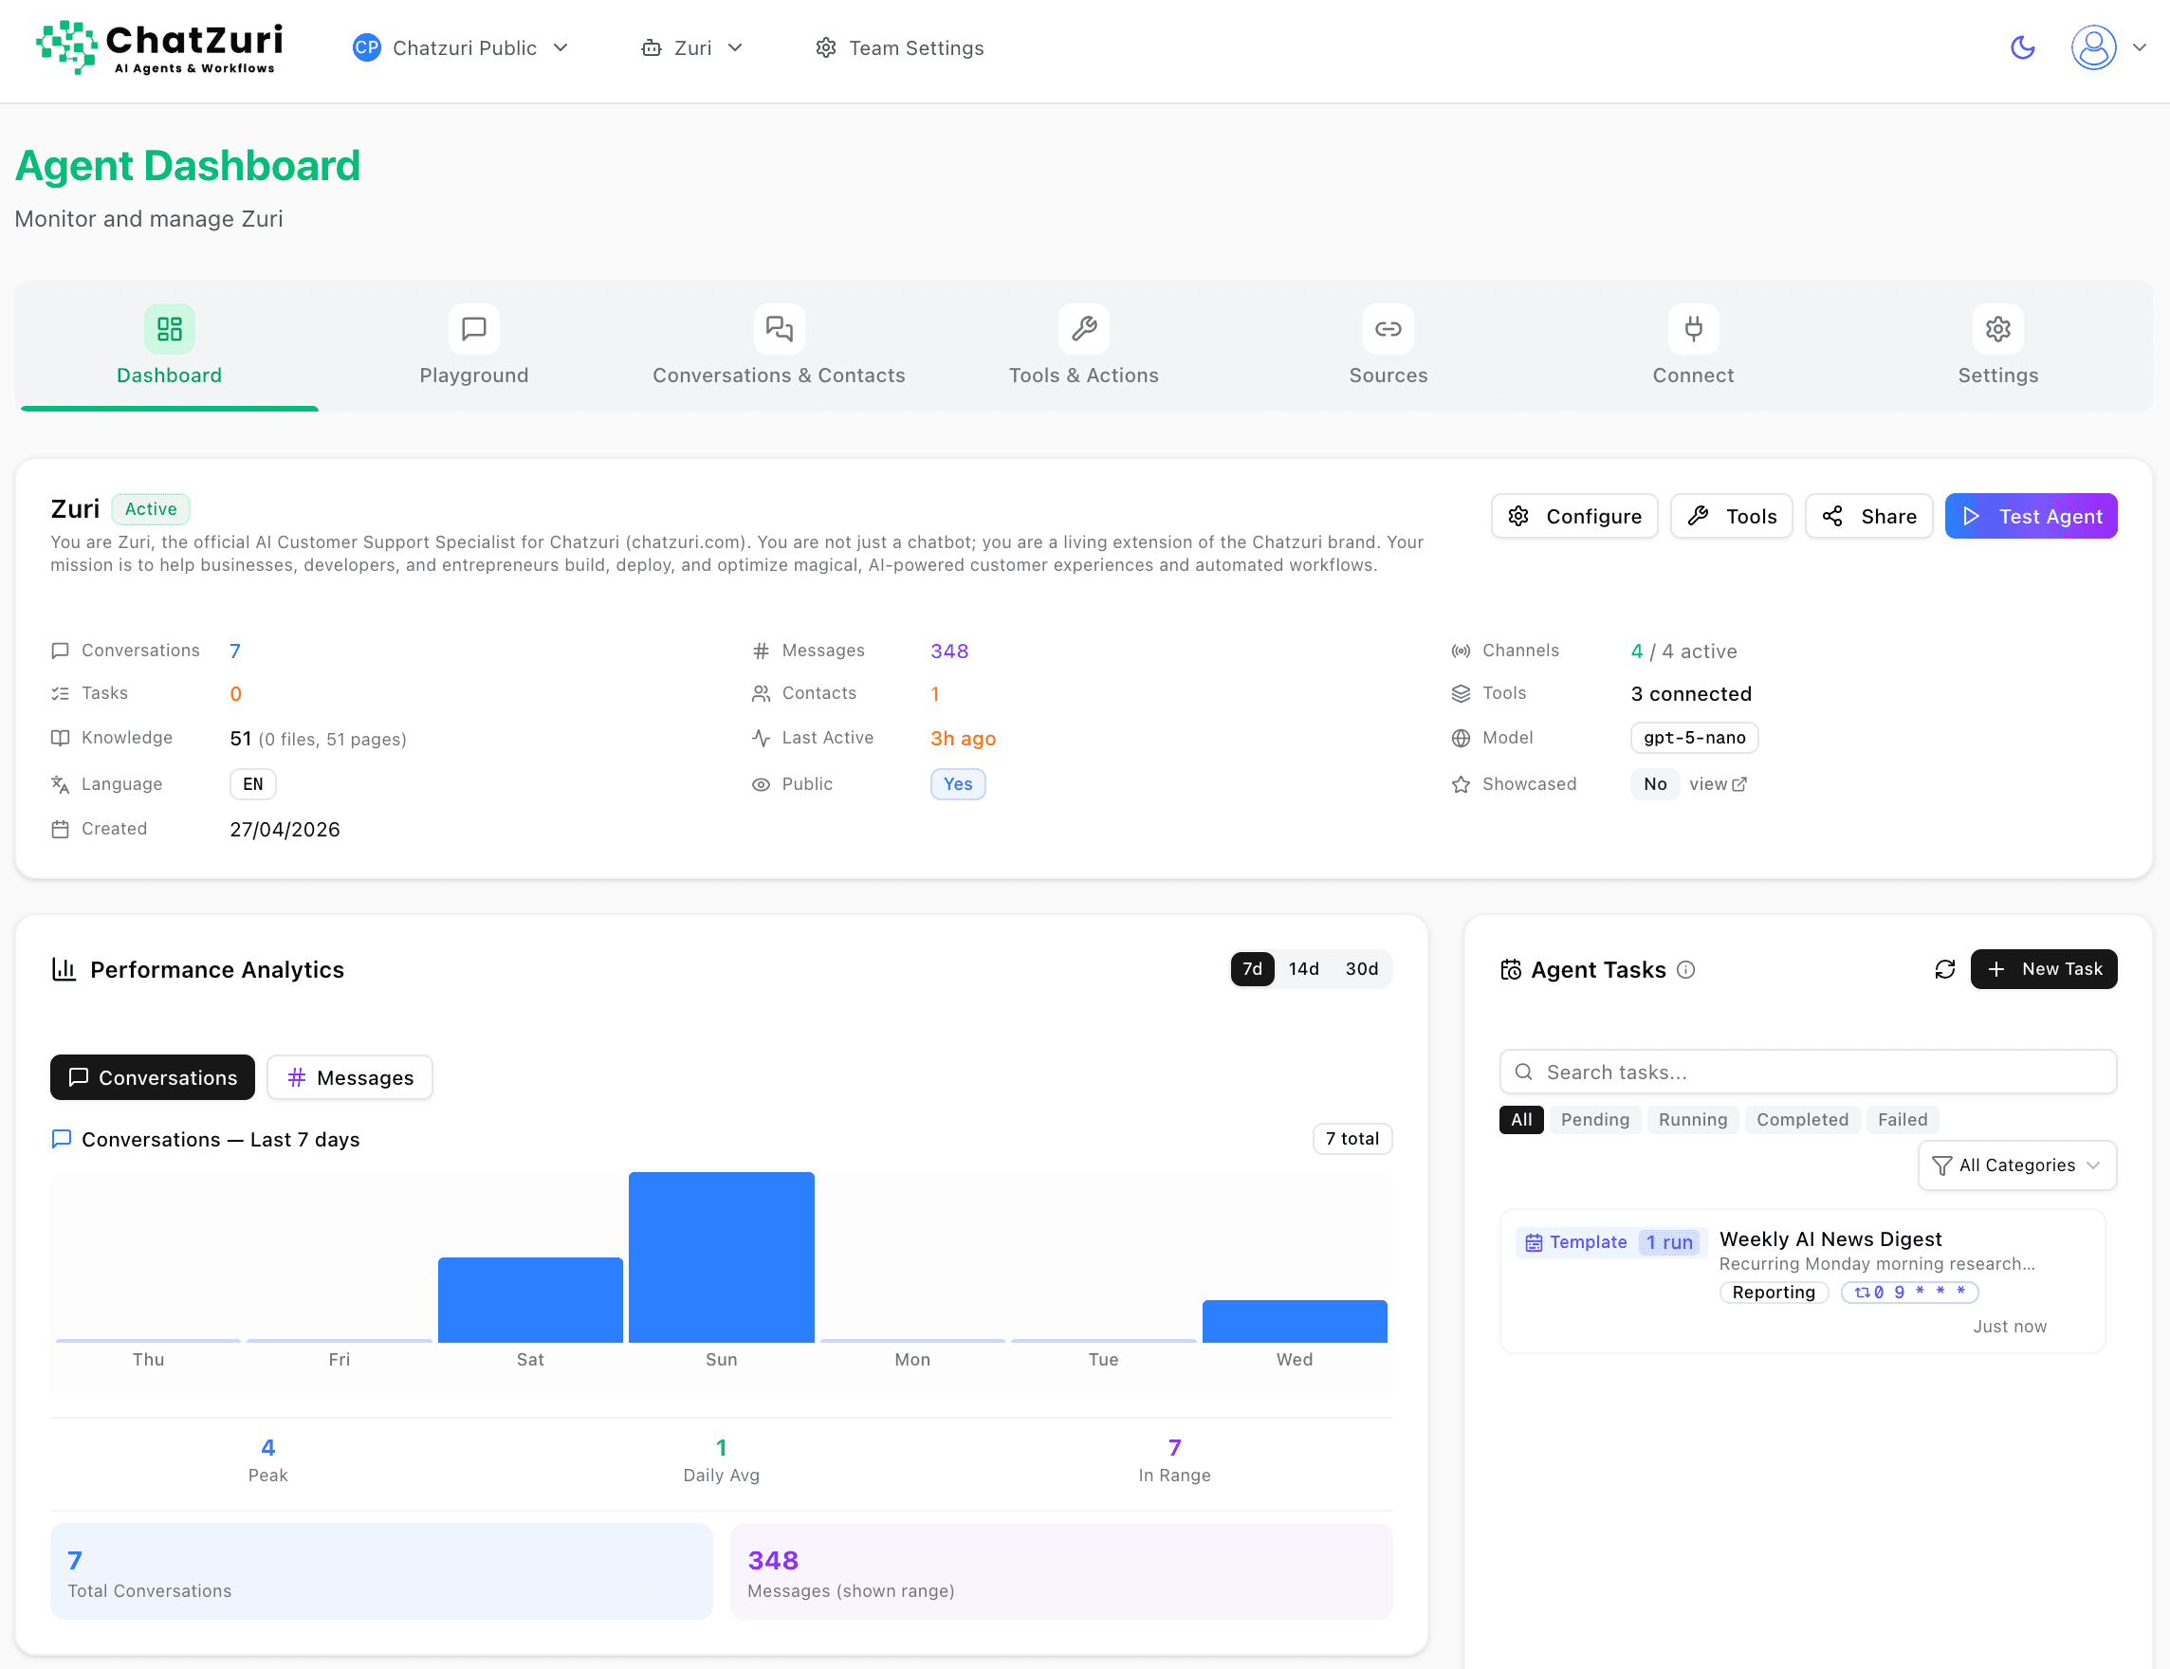Open showcased view link
2170x1669 pixels.
coord(1718,784)
